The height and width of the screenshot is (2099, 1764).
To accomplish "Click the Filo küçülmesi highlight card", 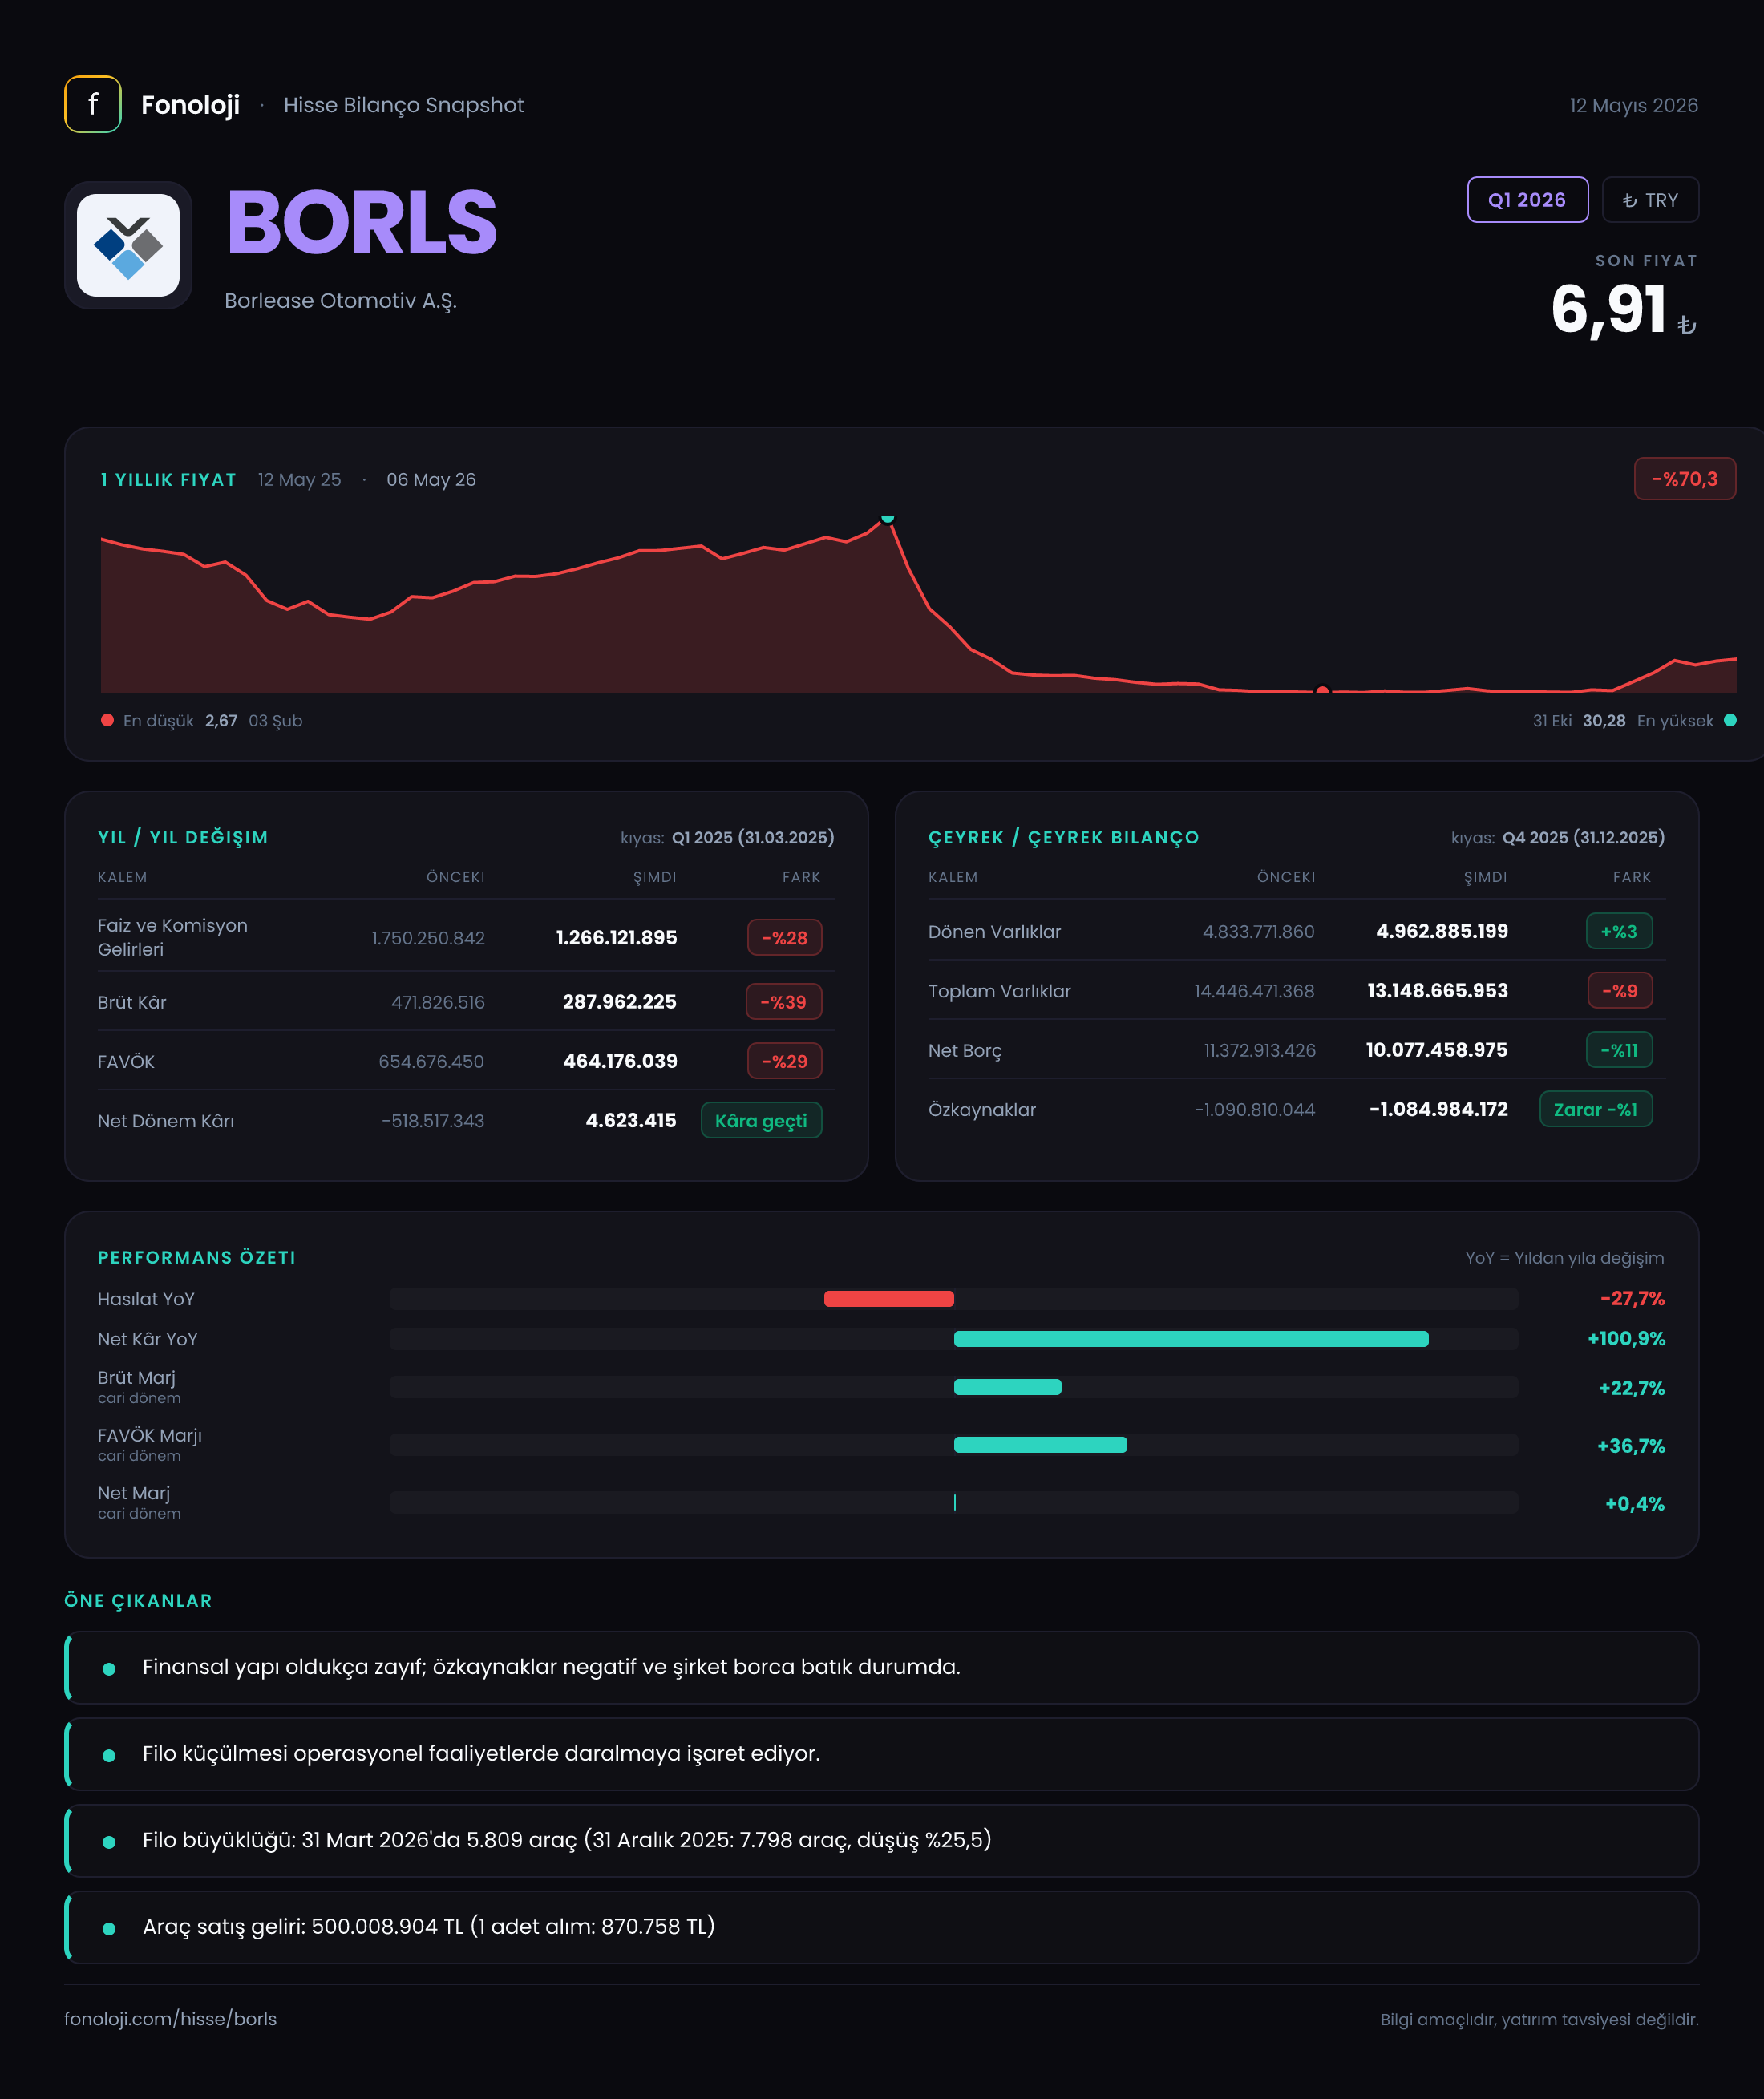I will [881, 1754].
